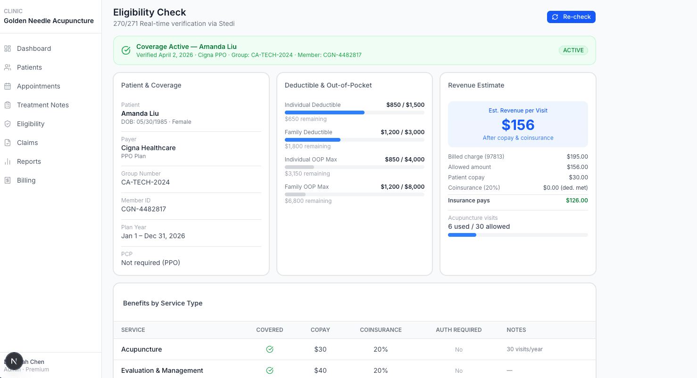Click the Billing receipt icon
The width and height of the screenshot is (697, 378).
pos(8,180)
